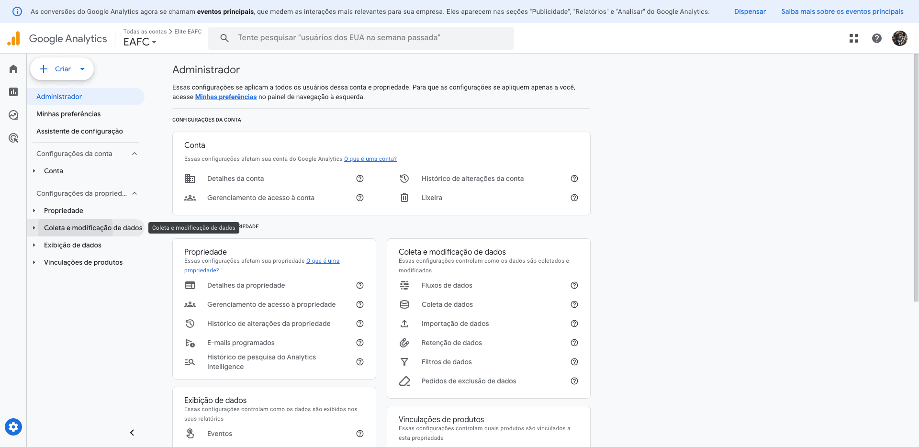The height and width of the screenshot is (447, 919).
Task: Collapse the navigation panel with arrow
Action: (x=132, y=433)
